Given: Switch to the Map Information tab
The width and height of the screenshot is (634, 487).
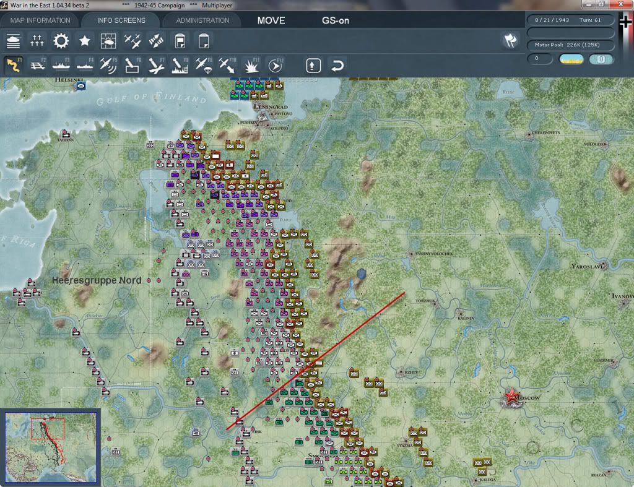Looking at the screenshot, I should tap(40, 20).
